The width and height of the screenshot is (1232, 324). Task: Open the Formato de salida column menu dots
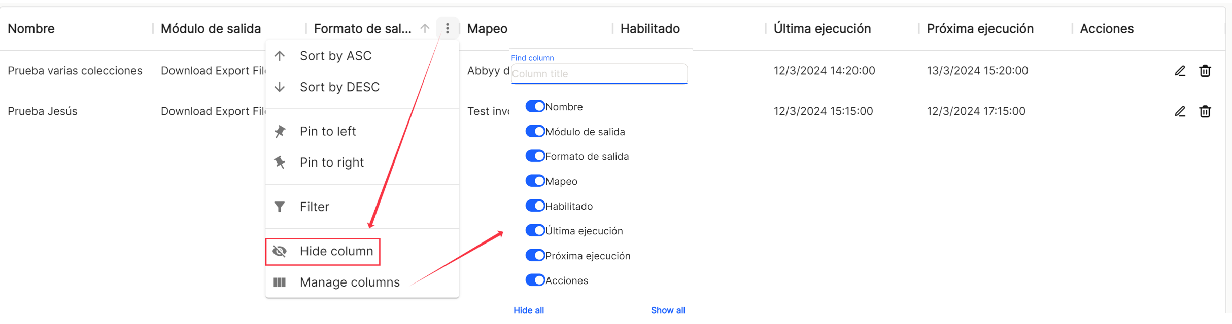click(x=447, y=28)
